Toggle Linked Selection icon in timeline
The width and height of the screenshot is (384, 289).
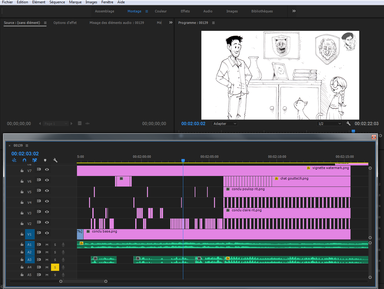[x=35, y=160]
